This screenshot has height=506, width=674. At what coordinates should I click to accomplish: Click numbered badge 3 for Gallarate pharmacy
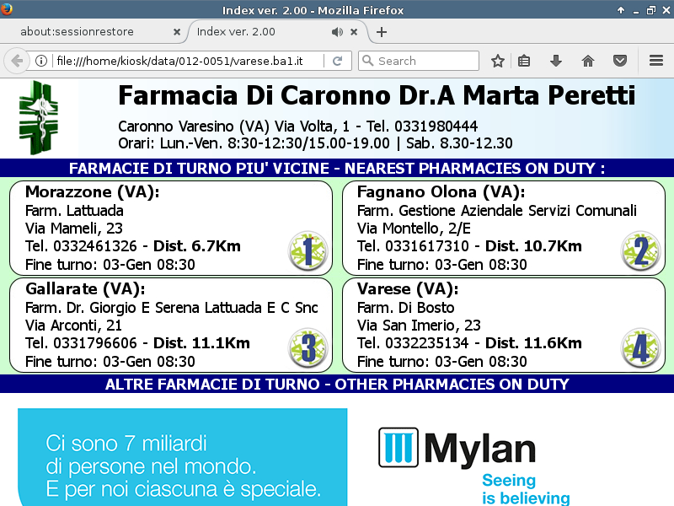coord(308,347)
